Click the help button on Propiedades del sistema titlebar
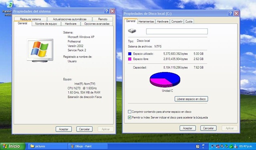 [x=106, y=11]
